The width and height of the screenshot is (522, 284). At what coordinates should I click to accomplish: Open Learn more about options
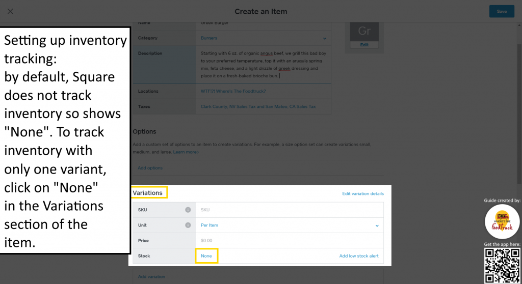[x=186, y=152]
